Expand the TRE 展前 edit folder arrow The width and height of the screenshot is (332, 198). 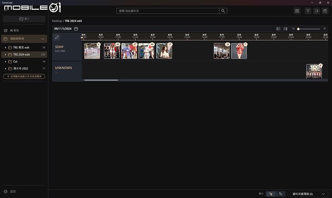(6, 48)
